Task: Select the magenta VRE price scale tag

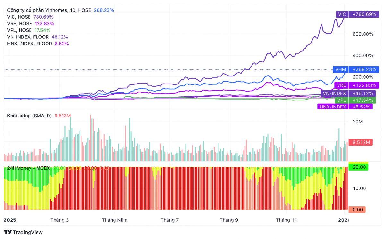Action: point(341,85)
